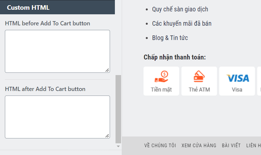Click resize handle of HTML after textarea

107,136
